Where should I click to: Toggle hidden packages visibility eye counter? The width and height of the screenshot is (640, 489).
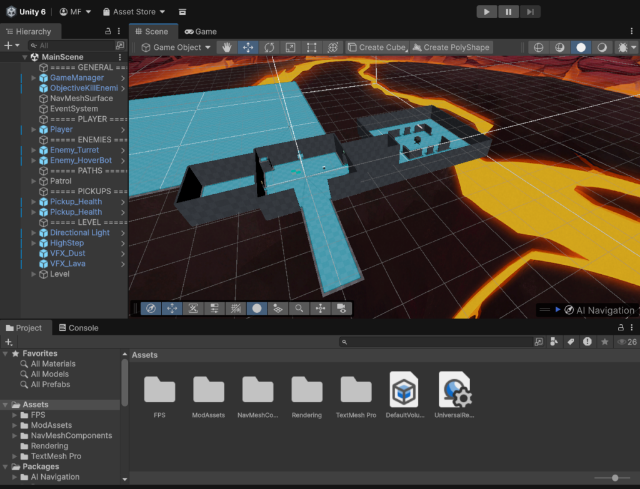click(x=627, y=342)
